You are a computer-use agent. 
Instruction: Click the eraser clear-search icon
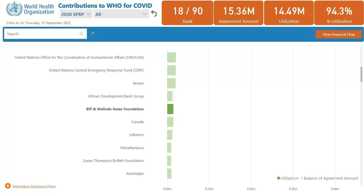point(93,34)
